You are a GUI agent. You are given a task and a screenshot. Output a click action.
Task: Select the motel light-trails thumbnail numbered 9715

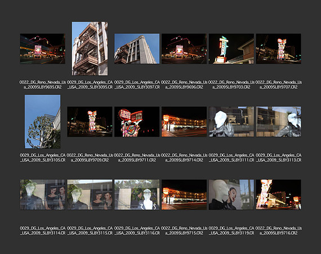184,195
